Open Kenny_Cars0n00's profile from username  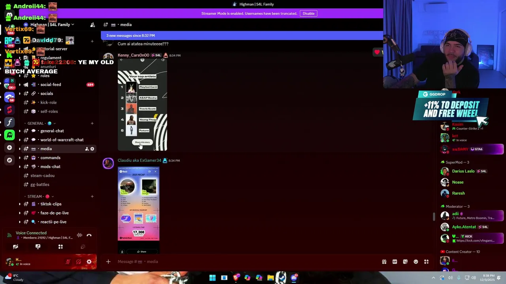click(x=133, y=55)
